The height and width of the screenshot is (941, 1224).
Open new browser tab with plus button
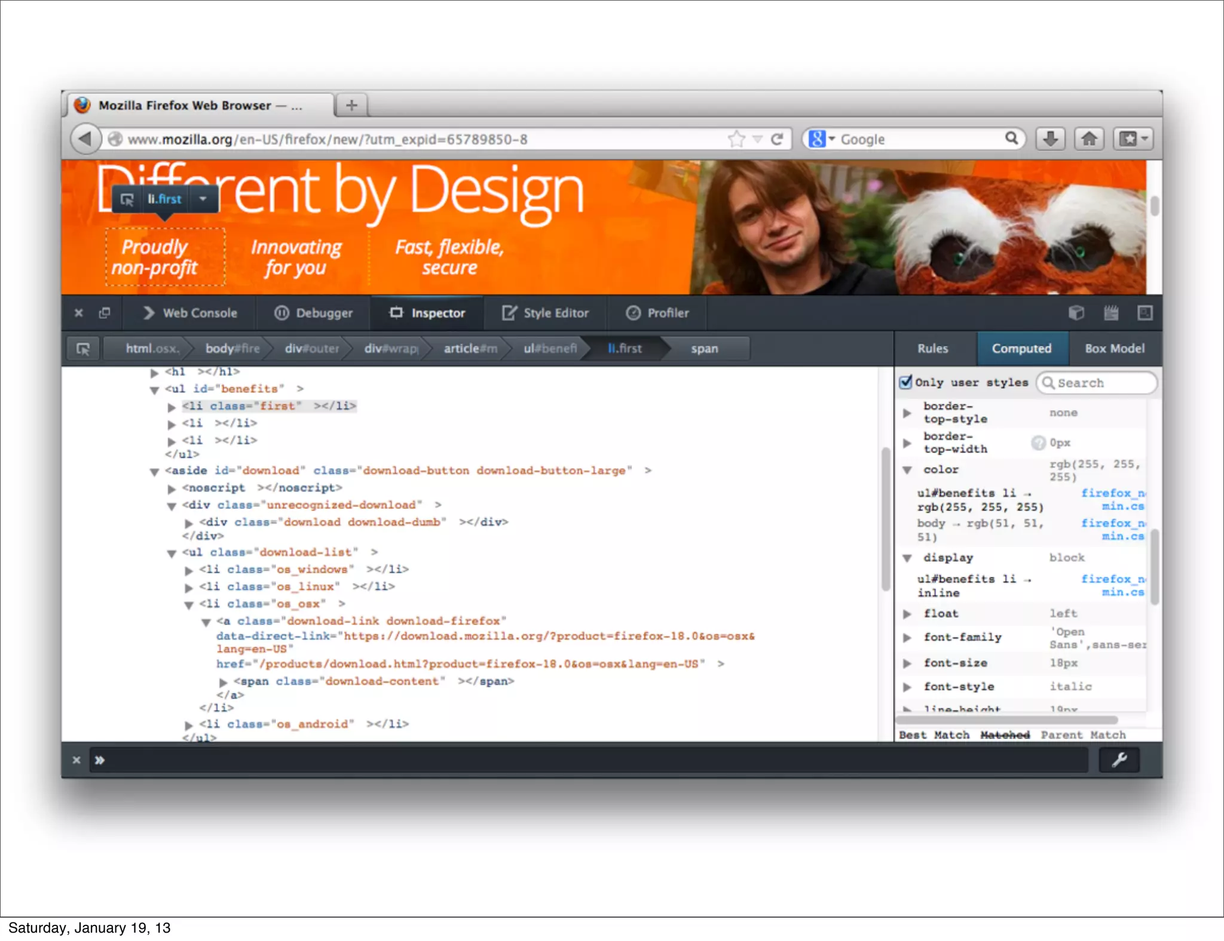point(351,105)
